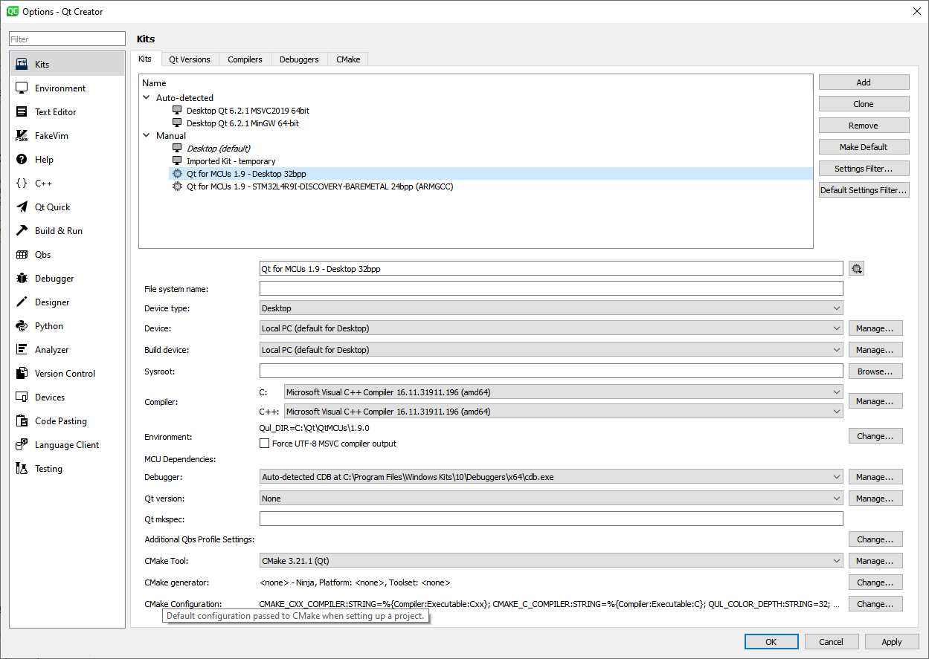Collapse the Auto-detected kits group
Viewport: 929px width, 659px height.
pos(147,98)
